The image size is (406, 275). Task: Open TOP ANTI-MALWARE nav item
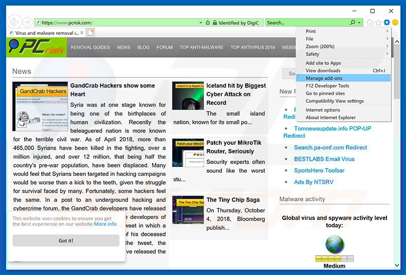point(201,47)
